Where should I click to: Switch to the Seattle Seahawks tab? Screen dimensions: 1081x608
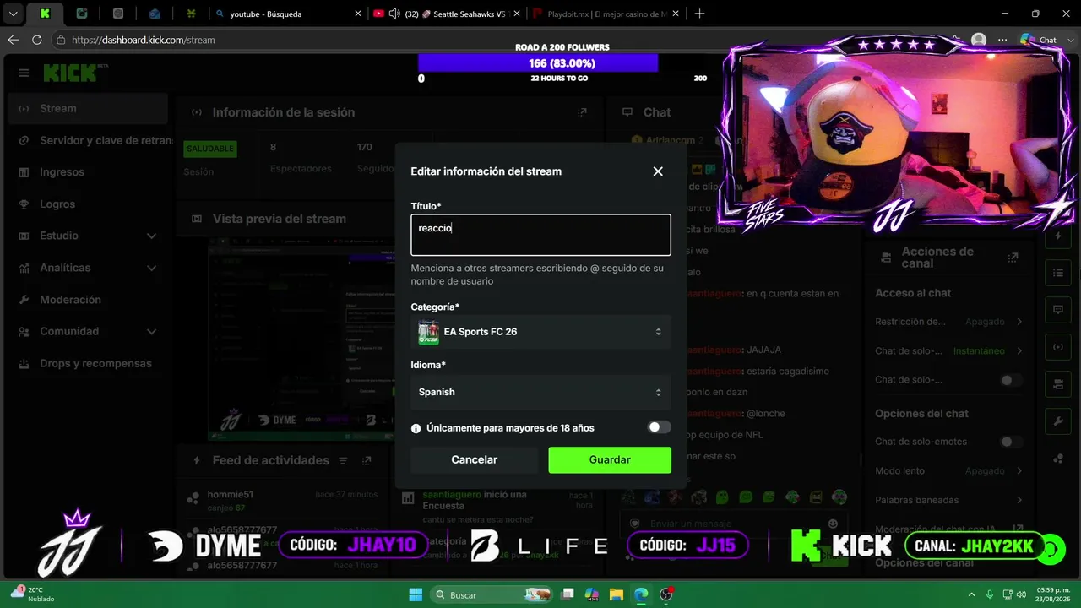pos(448,14)
